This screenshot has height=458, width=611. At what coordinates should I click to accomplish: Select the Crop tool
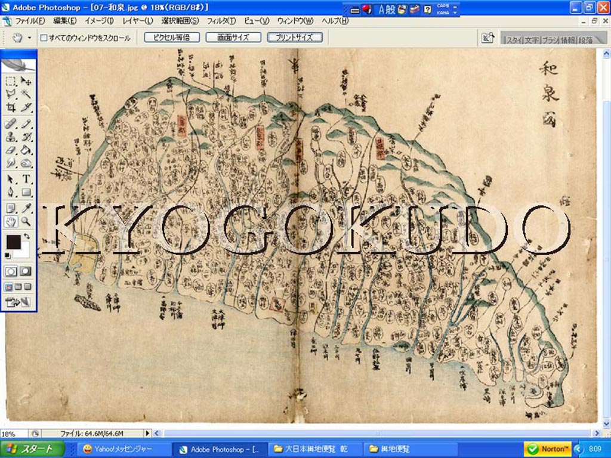point(11,107)
